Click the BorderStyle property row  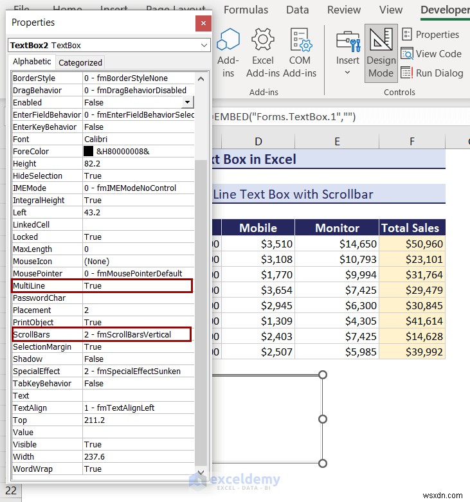coord(103,78)
